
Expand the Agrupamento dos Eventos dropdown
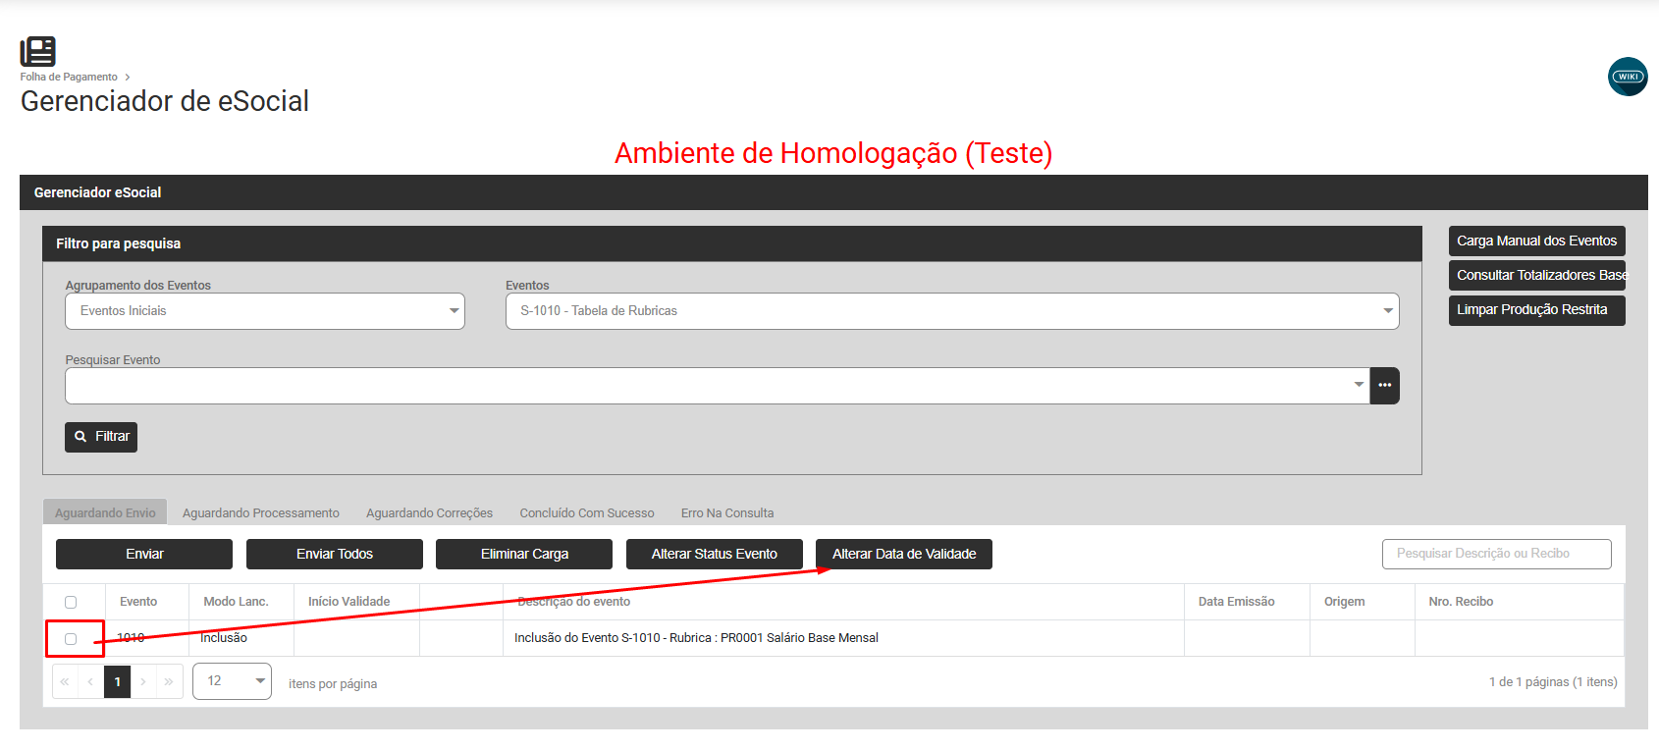tap(265, 311)
